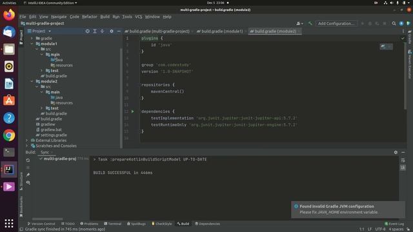This screenshot has height=232, width=413.
Task: Click the editor vertical scrollbar
Action: [405, 76]
